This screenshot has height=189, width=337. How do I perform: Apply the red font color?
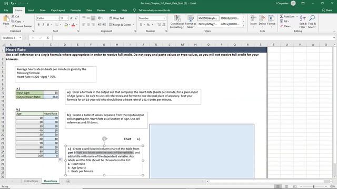coord(73,25)
